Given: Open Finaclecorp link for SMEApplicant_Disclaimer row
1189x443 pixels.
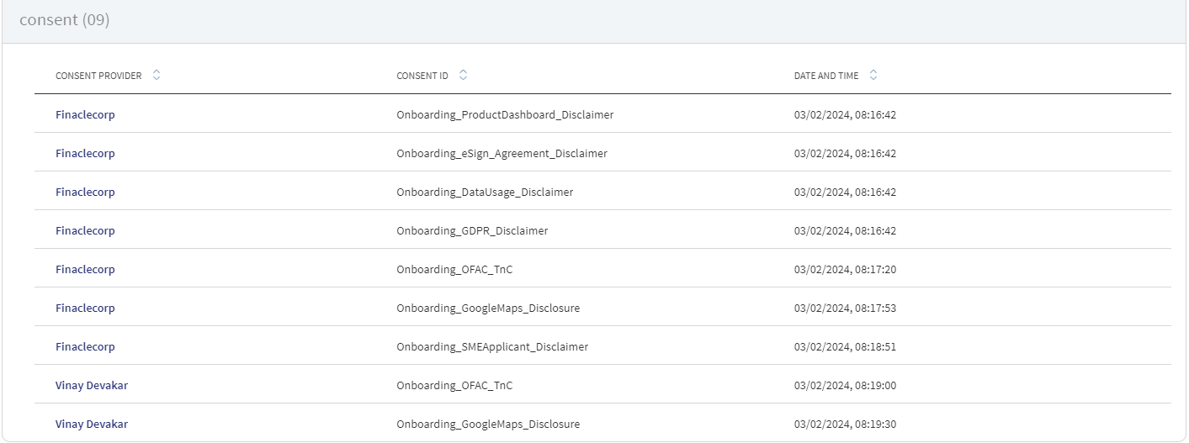Looking at the screenshot, I should tap(85, 346).
